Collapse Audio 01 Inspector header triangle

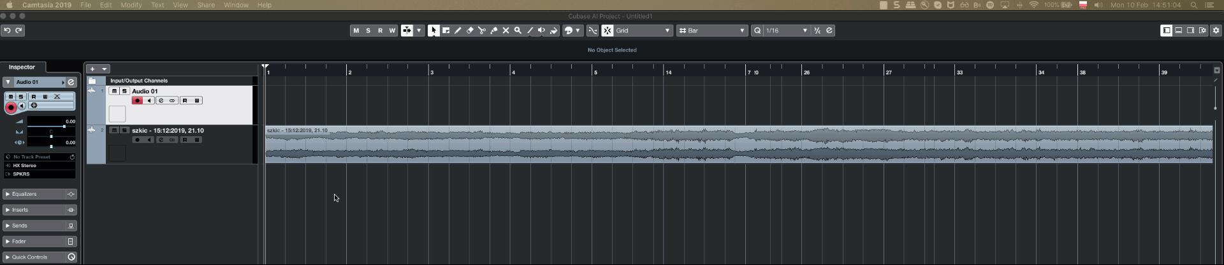click(8, 82)
